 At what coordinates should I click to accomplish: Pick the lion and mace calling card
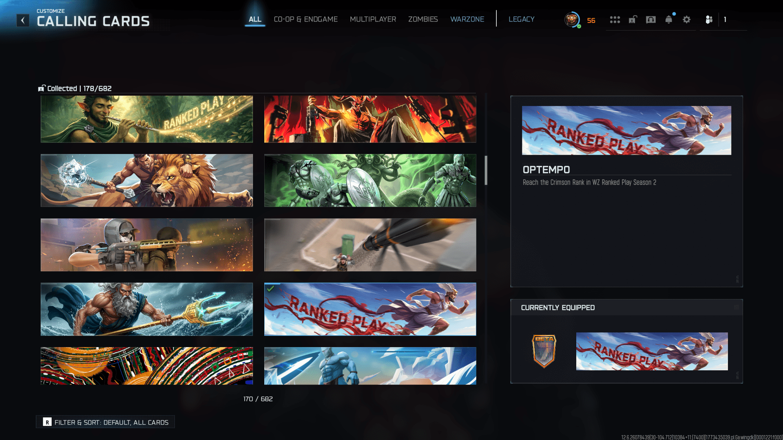coord(146,180)
